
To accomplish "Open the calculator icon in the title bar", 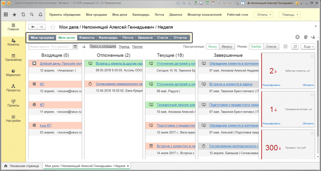I will (x=208, y=3).
